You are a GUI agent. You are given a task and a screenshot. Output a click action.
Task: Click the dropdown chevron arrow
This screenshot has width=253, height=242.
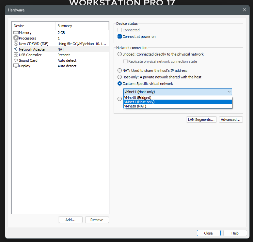229,92
